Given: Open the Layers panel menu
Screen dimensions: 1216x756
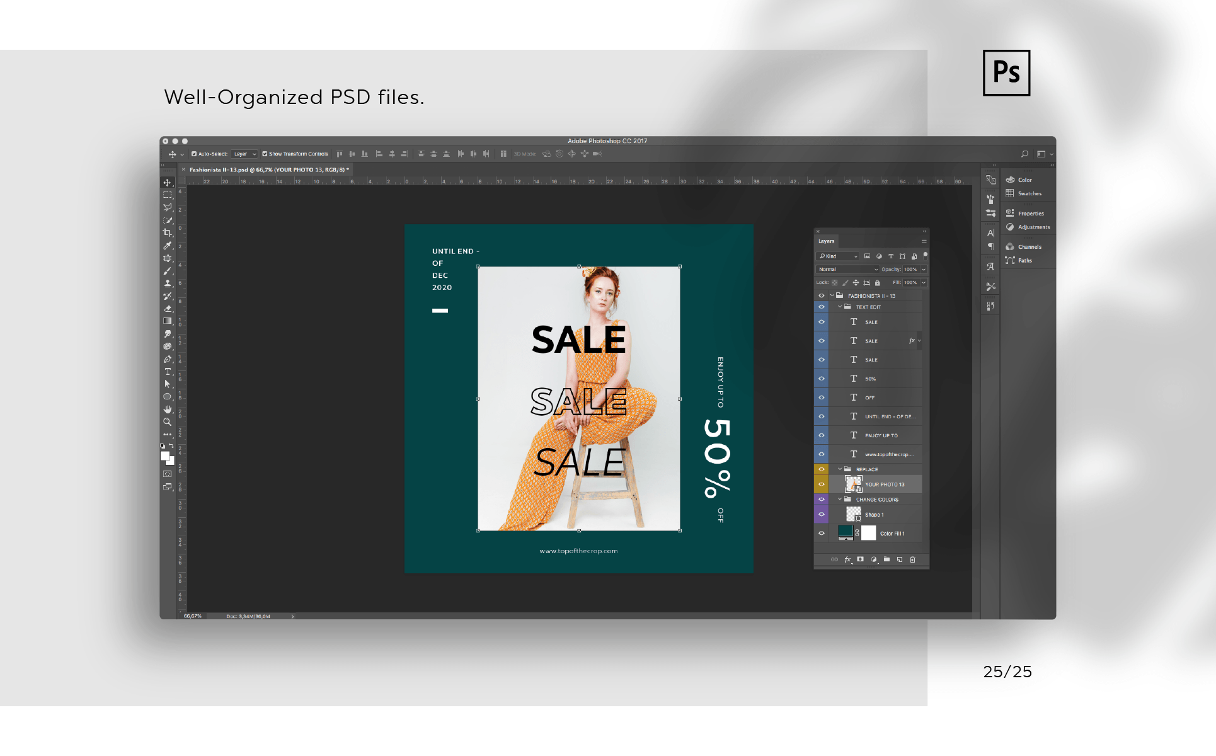Looking at the screenshot, I should (924, 241).
